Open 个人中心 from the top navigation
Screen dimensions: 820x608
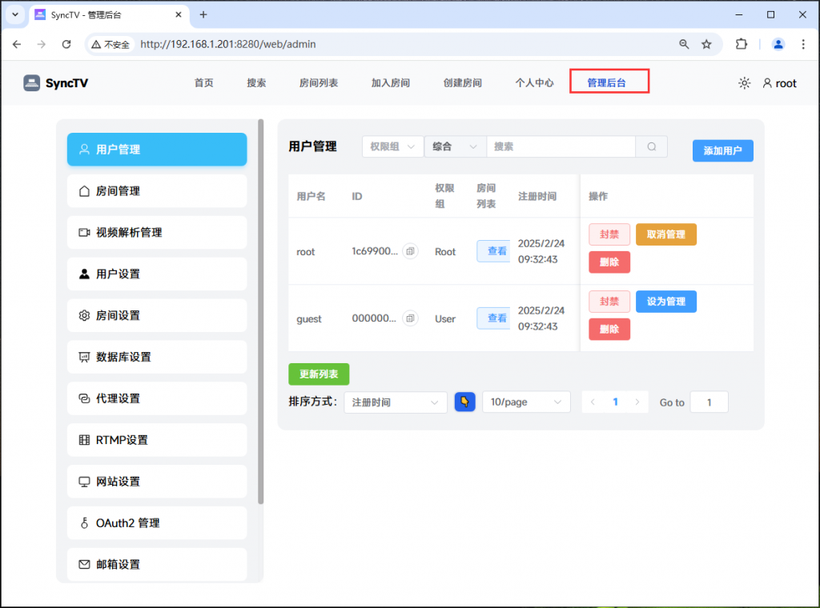(x=534, y=82)
